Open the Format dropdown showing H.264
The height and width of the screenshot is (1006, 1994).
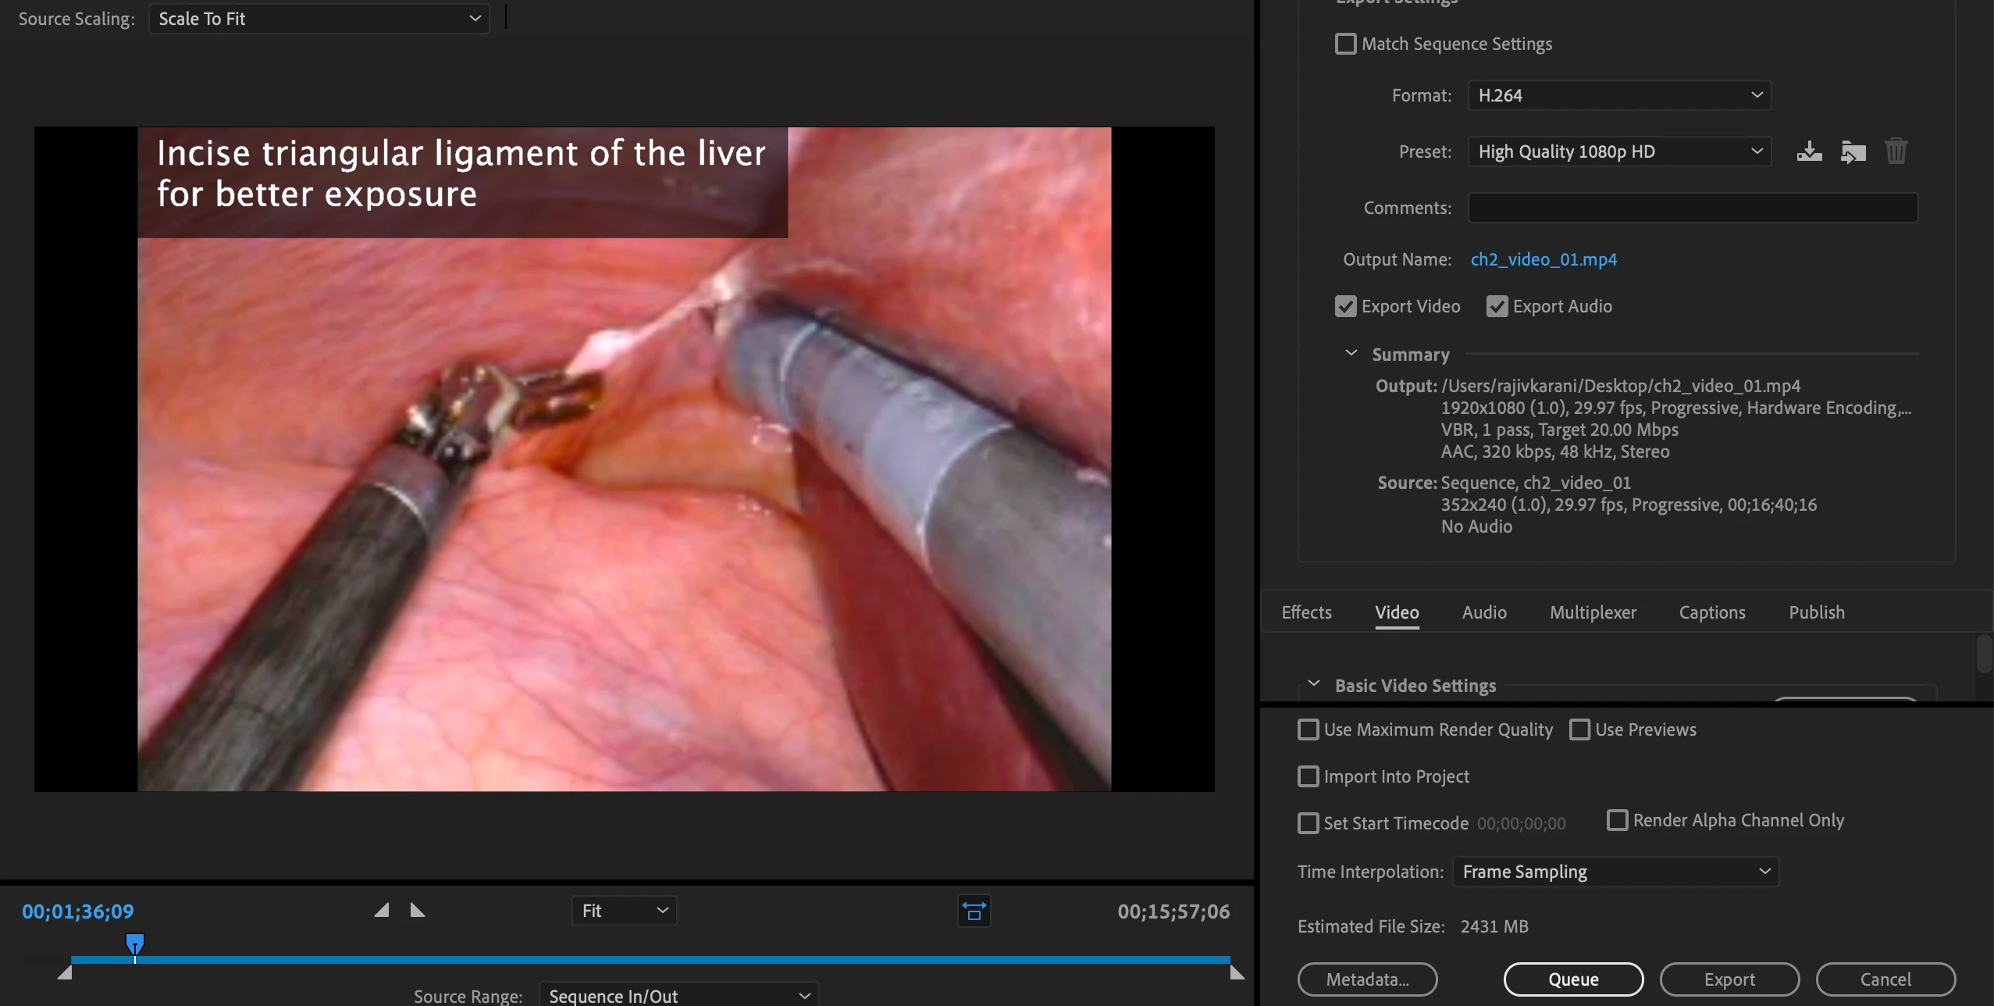click(1618, 95)
